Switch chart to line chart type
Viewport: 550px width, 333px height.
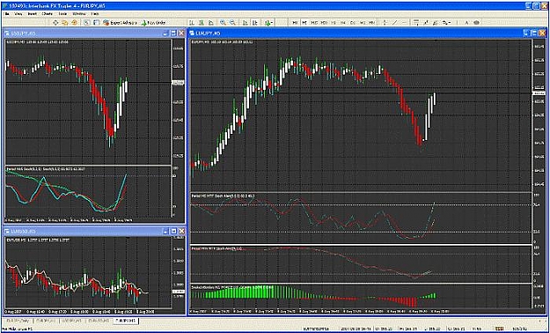point(211,23)
